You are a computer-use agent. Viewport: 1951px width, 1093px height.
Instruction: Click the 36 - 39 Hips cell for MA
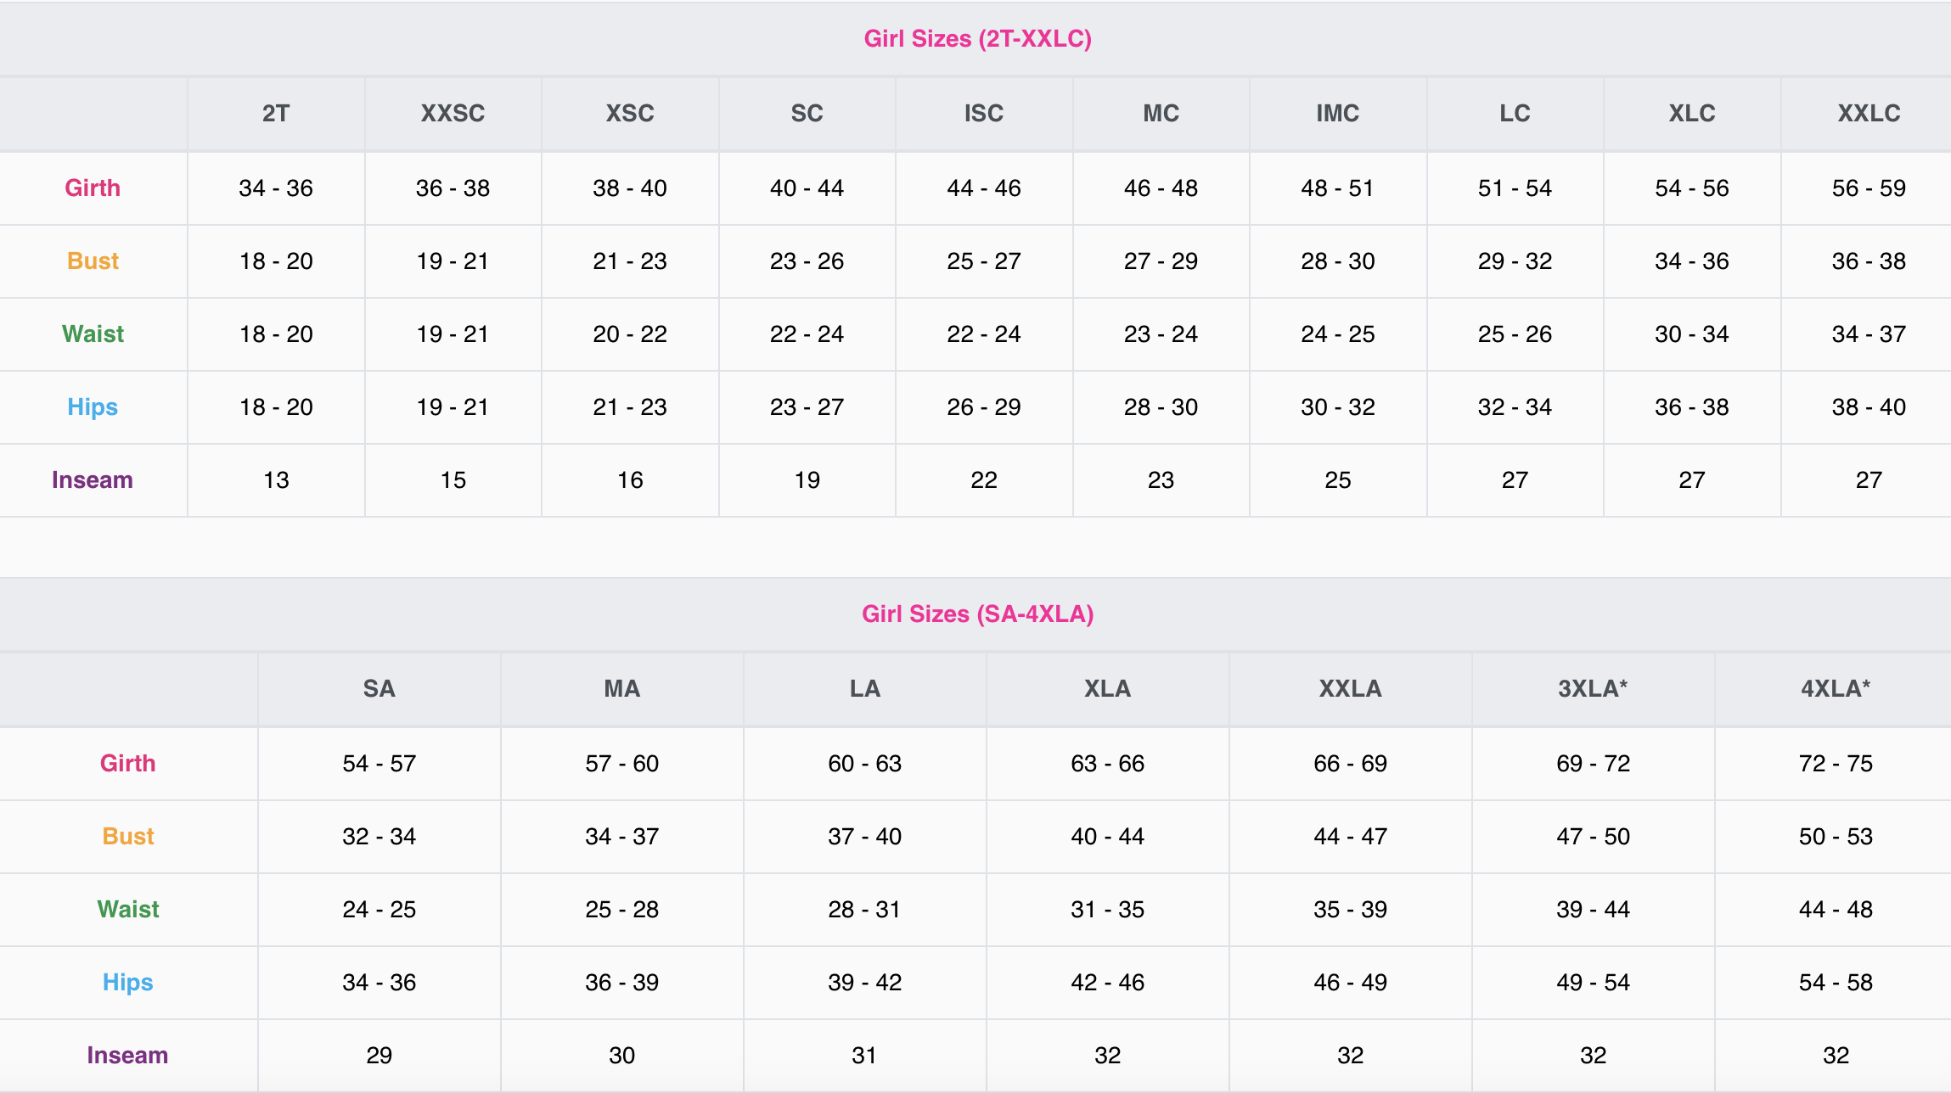click(621, 983)
